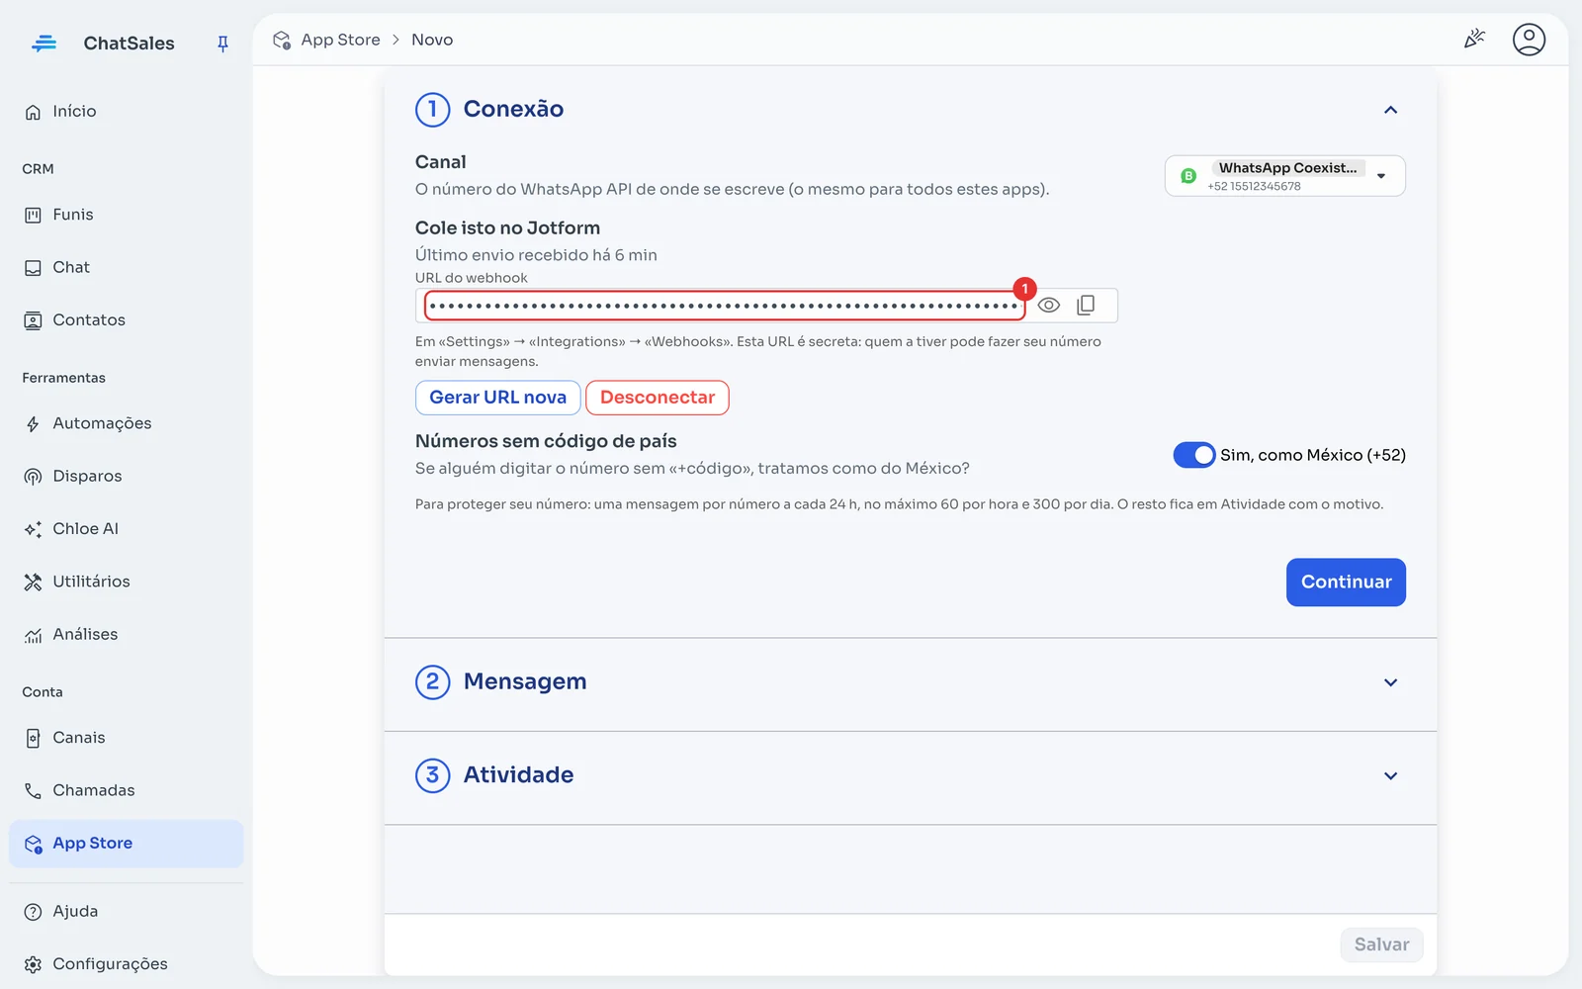Image resolution: width=1582 pixels, height=989 pixels.
Task: Reveal the webhook URL with eye icon
Action: click(x=1049, y=306)
